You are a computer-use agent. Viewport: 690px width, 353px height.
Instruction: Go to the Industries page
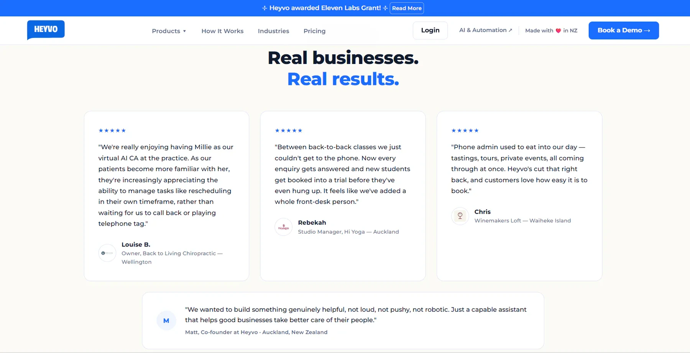[x=273, y=31]
